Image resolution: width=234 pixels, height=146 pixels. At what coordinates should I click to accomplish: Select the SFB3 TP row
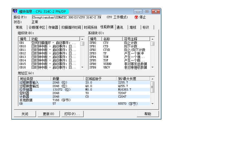coord(119,53)
